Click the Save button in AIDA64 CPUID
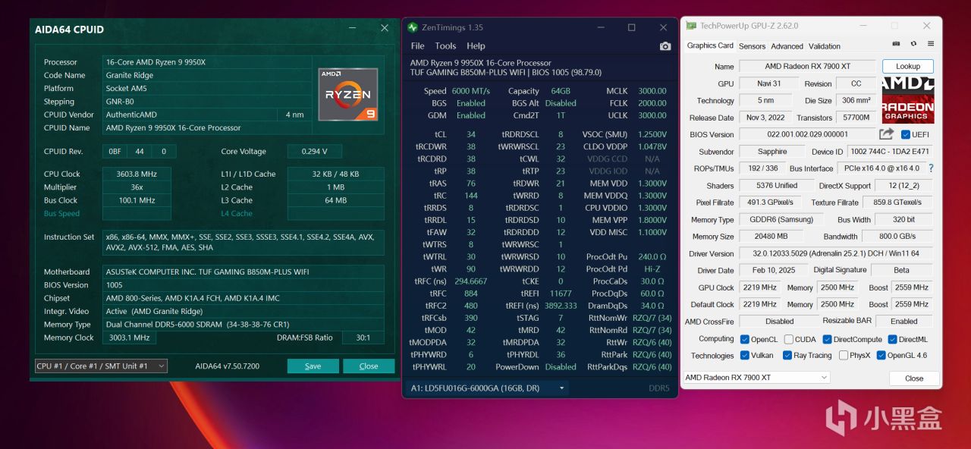The height and width of the screenshot is (449, 971). click(313, 366)
